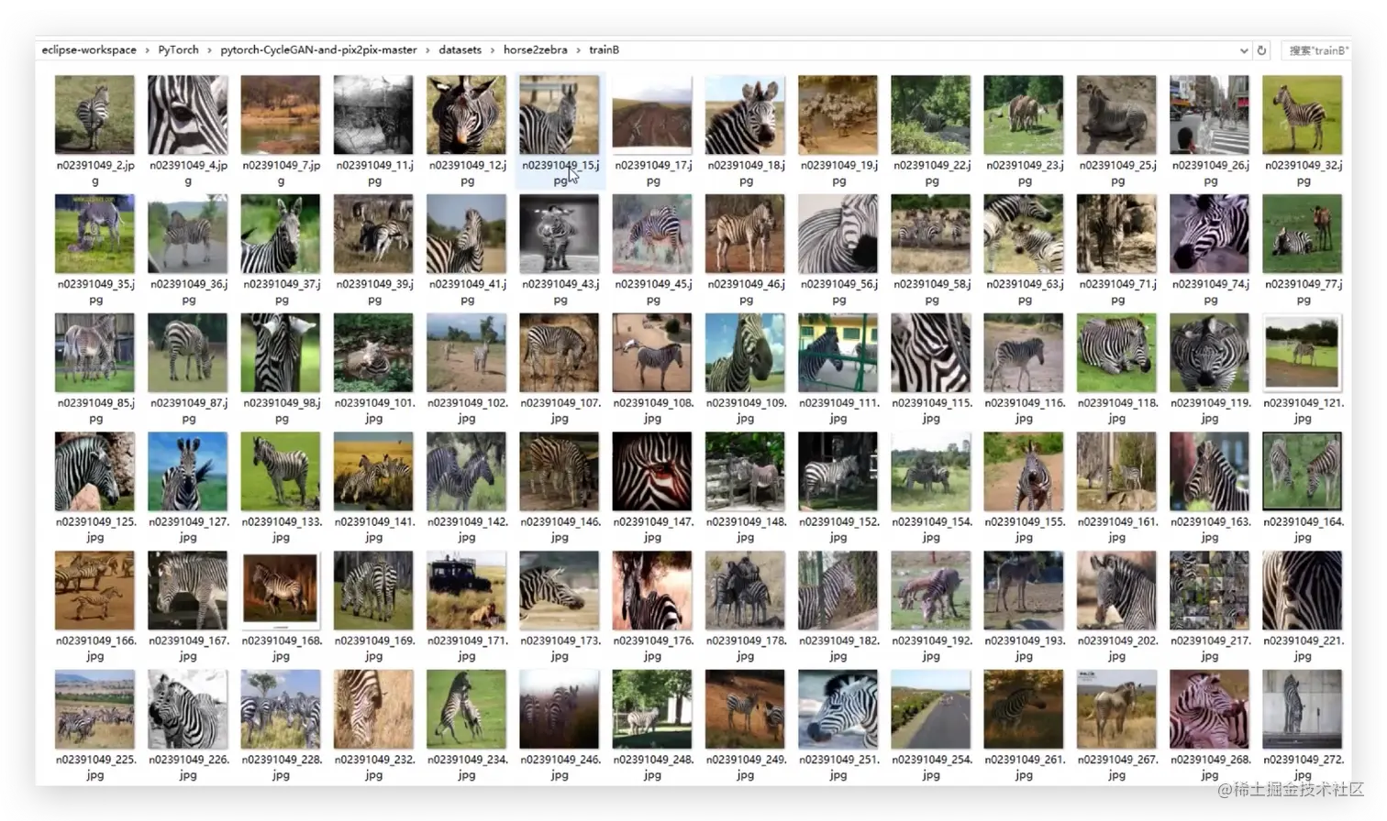The image size is (1387, 821).
Task: Go to horse2zebra folder in the breadcrumb
Action: tap(535, 50)
